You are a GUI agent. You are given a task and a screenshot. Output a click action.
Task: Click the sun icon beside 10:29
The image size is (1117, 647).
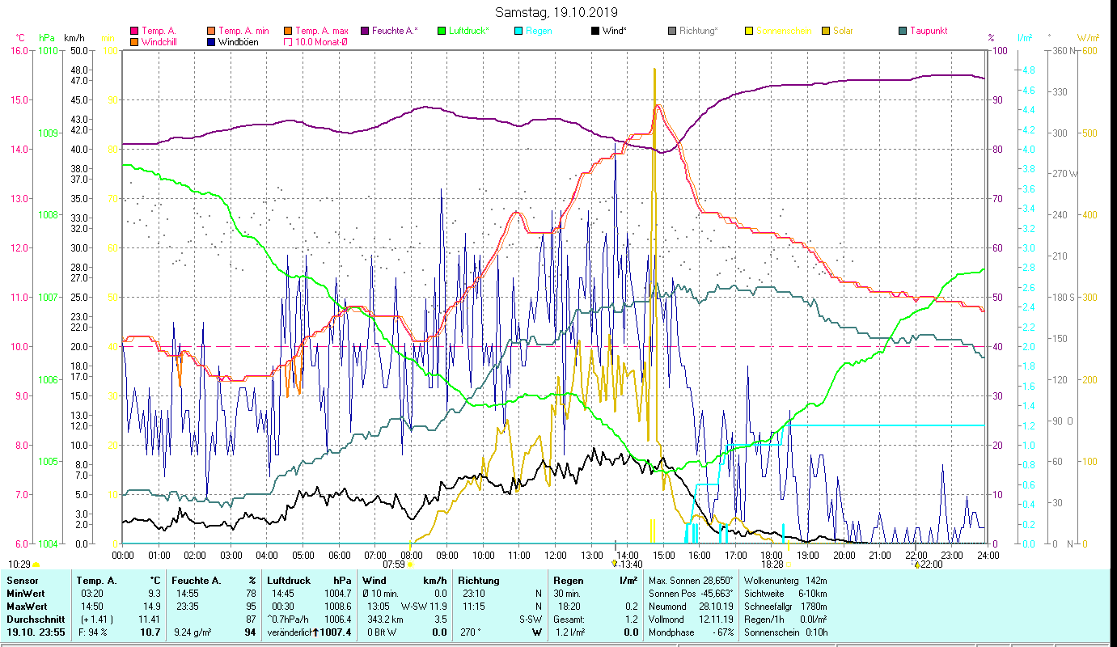click(36, 565)
